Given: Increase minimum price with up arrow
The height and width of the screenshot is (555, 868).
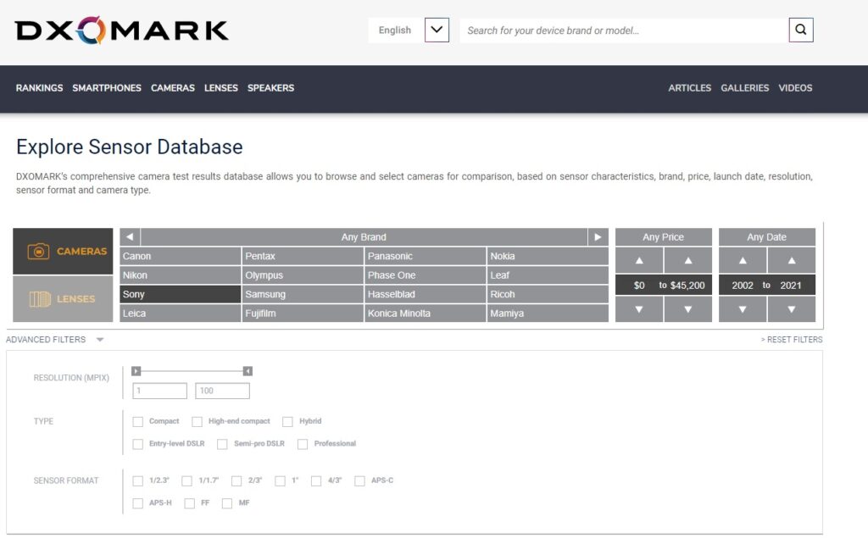Looking at the screenshot, I should point(639,260).
